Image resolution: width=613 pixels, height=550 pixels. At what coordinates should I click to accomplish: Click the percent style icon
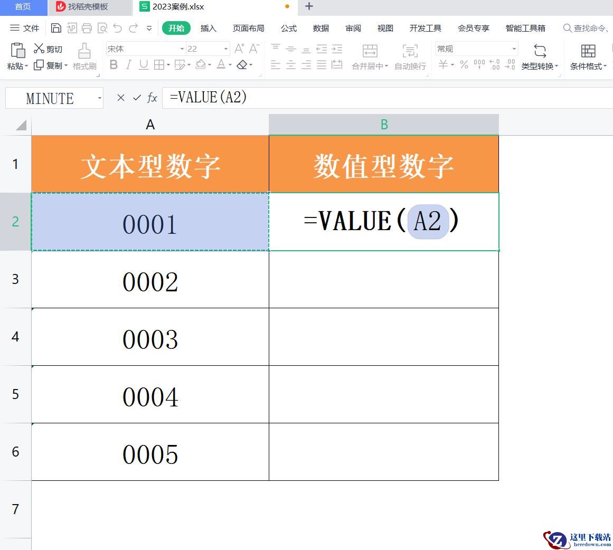(x=464, y=64)
